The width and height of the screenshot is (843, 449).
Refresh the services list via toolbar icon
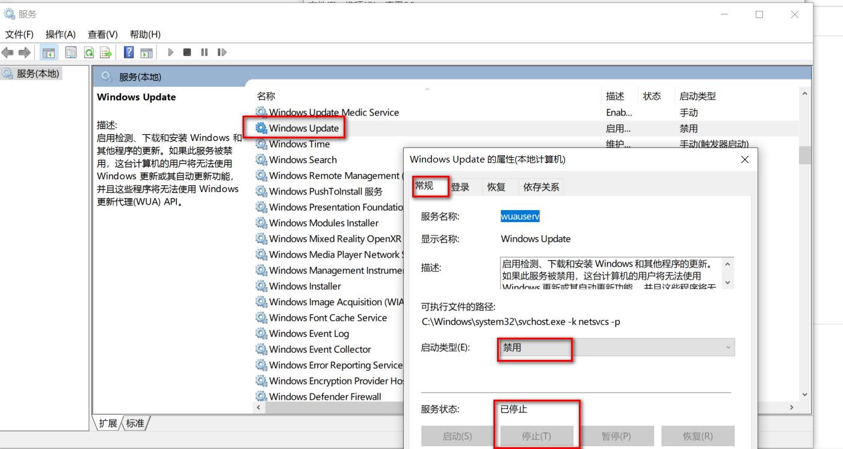pyautogui.click(x=89, y=52)
